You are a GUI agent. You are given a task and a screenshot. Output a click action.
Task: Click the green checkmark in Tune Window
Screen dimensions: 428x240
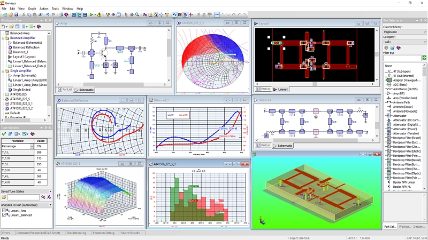coord(4,134)
